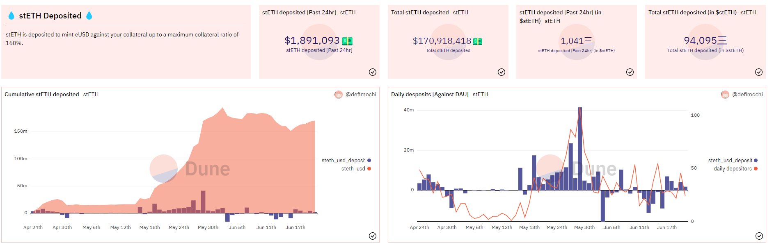Click checkmark icon on Total stETH deposited card
This screenshot has height=245, width=774.
[501, 72]
